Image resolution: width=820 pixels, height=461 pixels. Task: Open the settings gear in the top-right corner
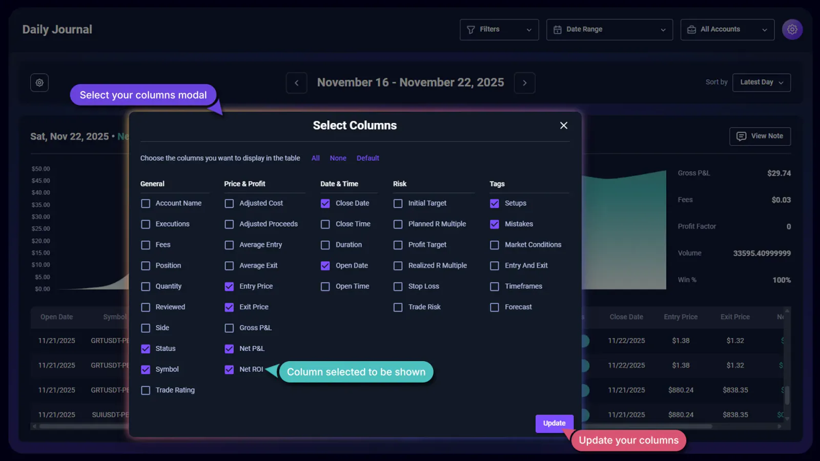click(x=792, y=29)
